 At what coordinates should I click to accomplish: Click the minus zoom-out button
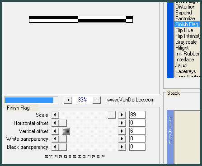(97, 100)
